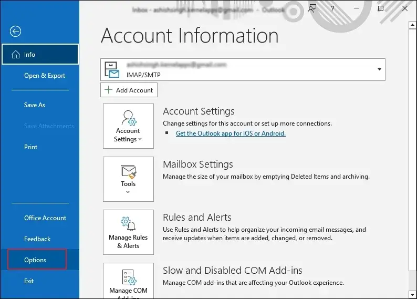The height and width of the screenshot is (299, 417).
Task: Follow the Get the Outlook app link
Action: tap(231, 133)
